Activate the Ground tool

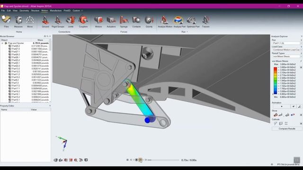click(x=45, y=20)
